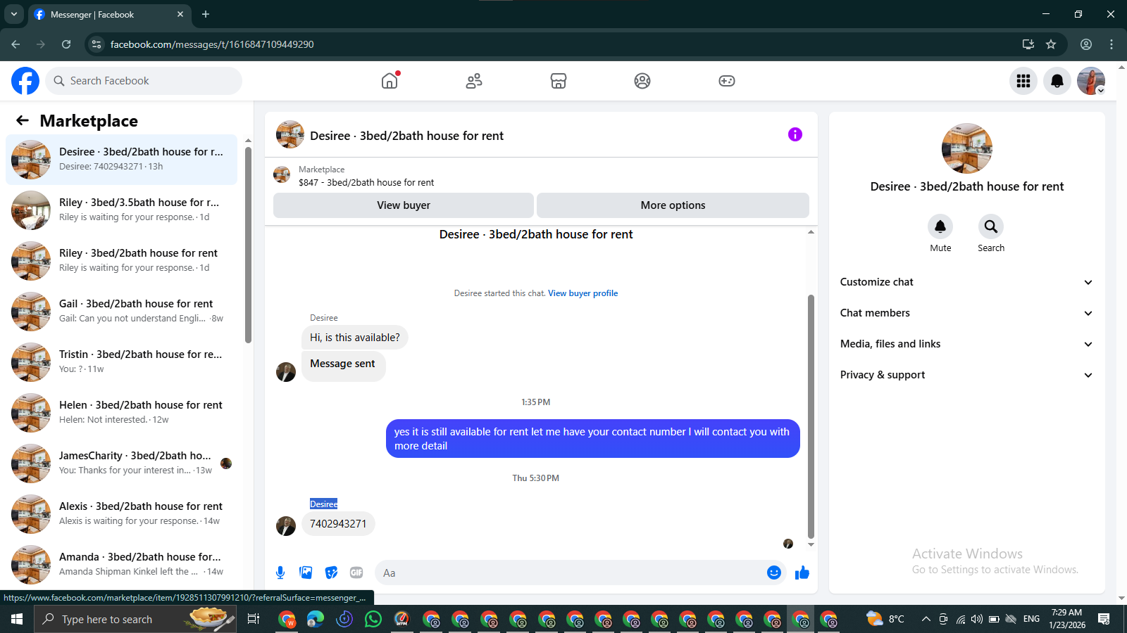Expand the Chat members section
Viewport: 1127px width, 633px height.
966,313
